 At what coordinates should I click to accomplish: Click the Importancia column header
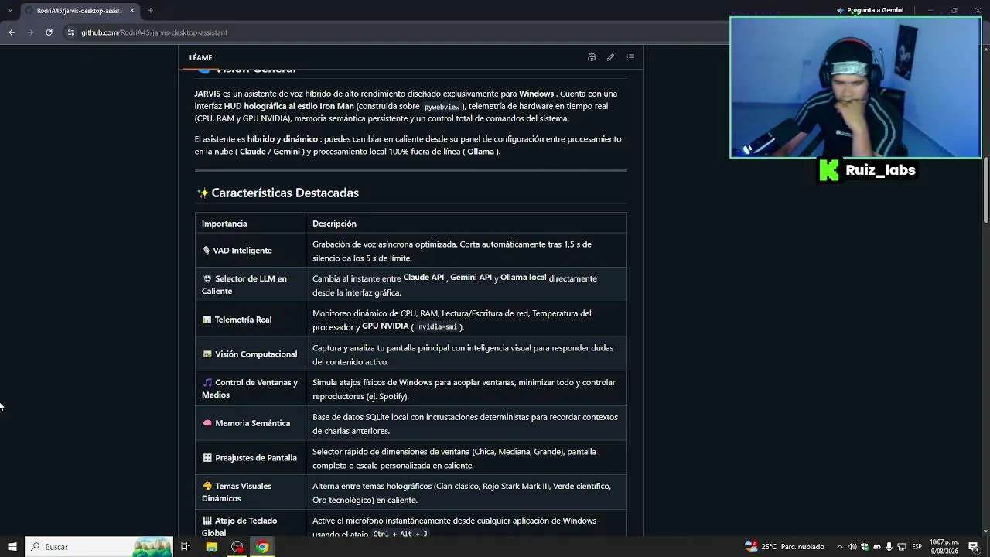224,224
